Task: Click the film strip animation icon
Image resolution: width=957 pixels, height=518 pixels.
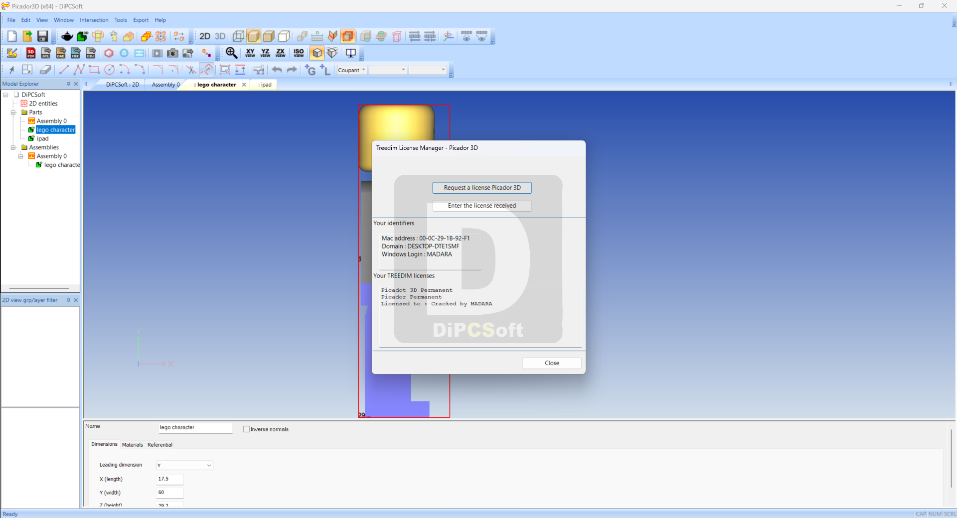Action: click(x=157, y=53)
